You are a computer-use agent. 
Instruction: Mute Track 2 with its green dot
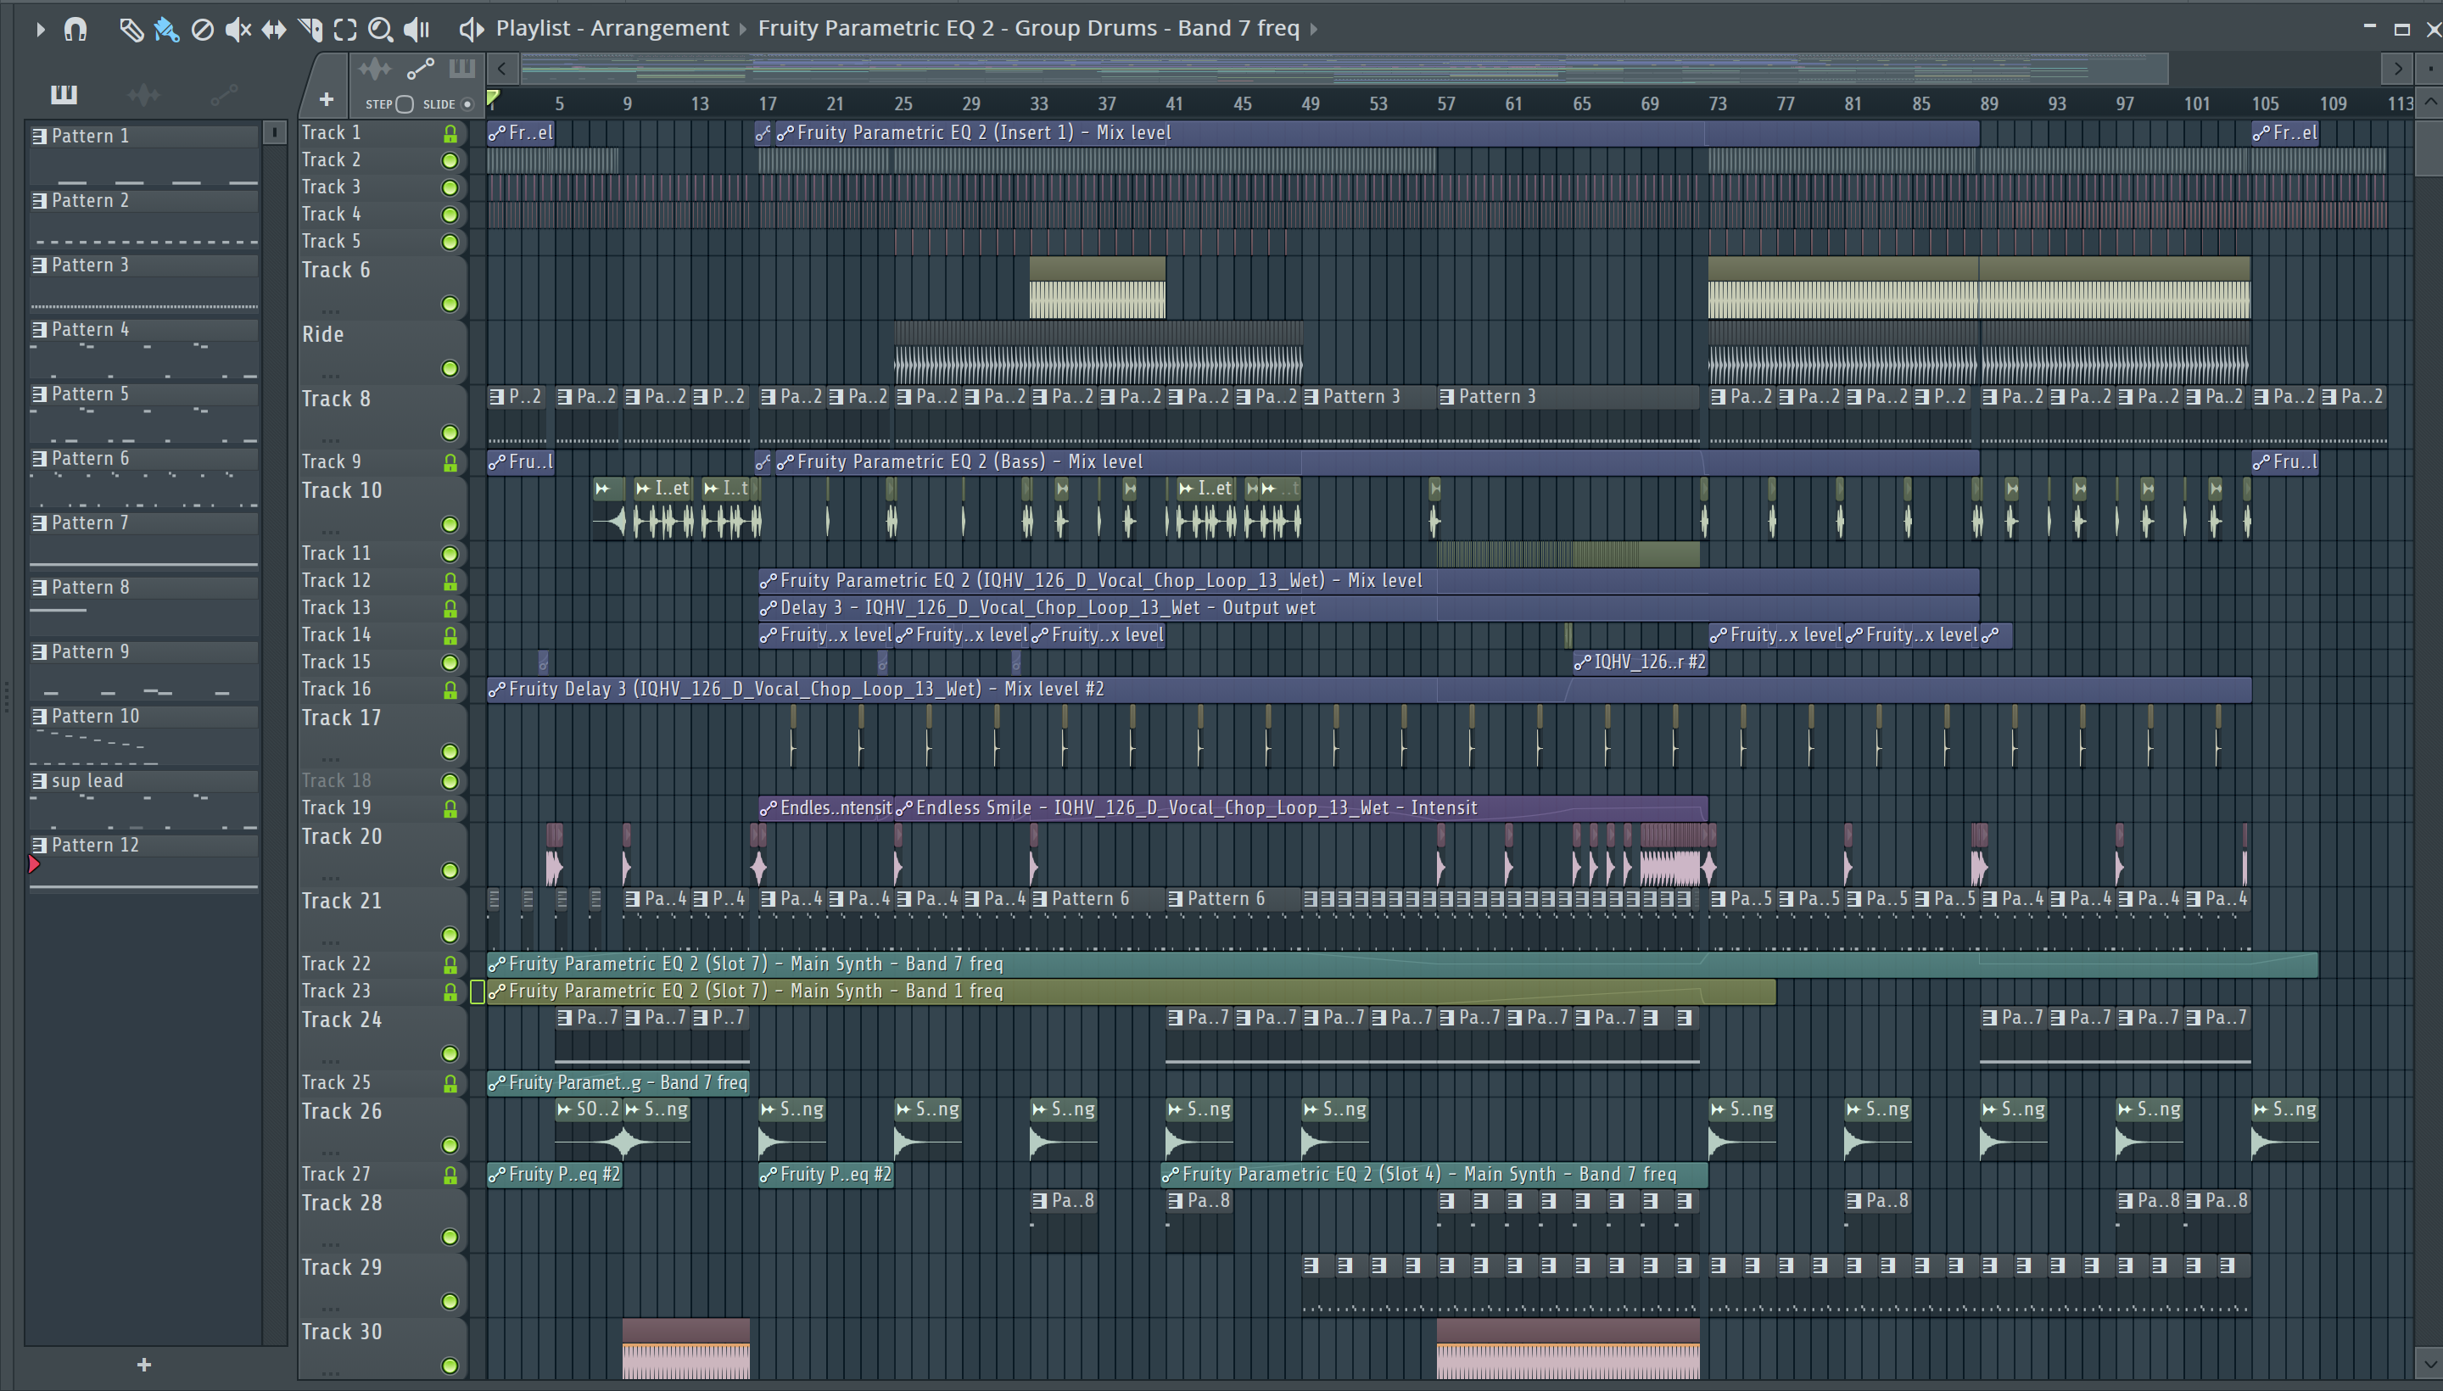coord(449,160)
